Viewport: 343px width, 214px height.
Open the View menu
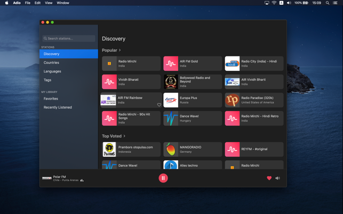49,3
